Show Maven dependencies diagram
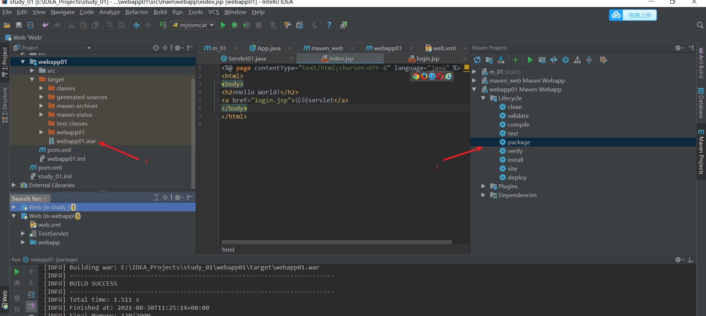This screenshot has width=706, height=316. tap(577, 60)
